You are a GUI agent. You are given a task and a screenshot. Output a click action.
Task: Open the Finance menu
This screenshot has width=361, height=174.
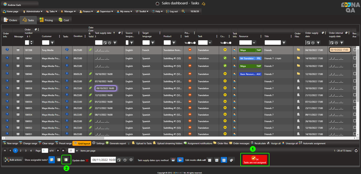(86, 11)
